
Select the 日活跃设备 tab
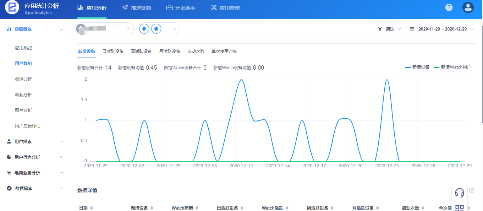coord(113,52)
